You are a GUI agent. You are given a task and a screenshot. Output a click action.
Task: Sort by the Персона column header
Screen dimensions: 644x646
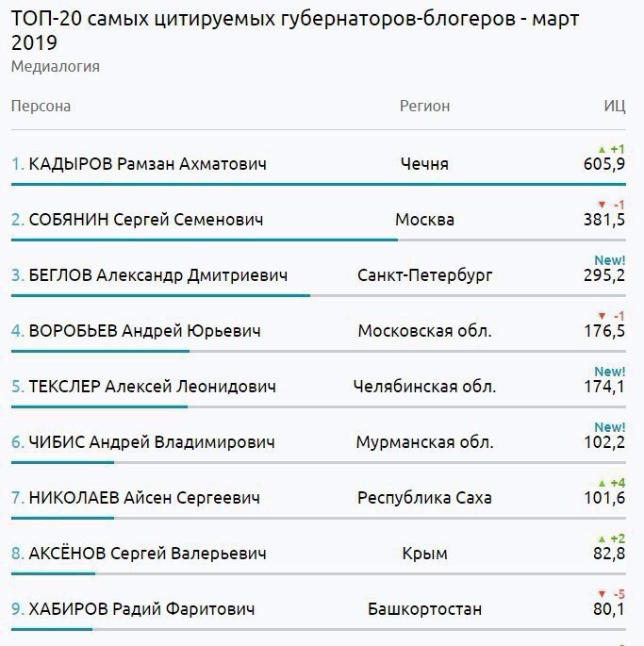(x=41, y=106)
